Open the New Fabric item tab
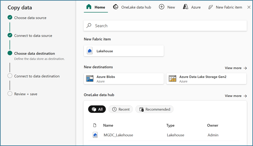Screen dimensions: 253x146 point(225,7)
